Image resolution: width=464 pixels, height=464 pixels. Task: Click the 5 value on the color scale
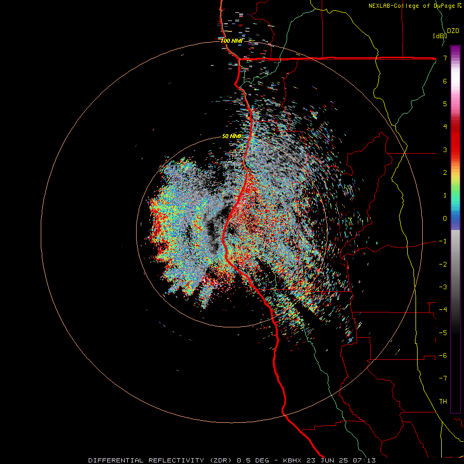click(x=445, y=104)
